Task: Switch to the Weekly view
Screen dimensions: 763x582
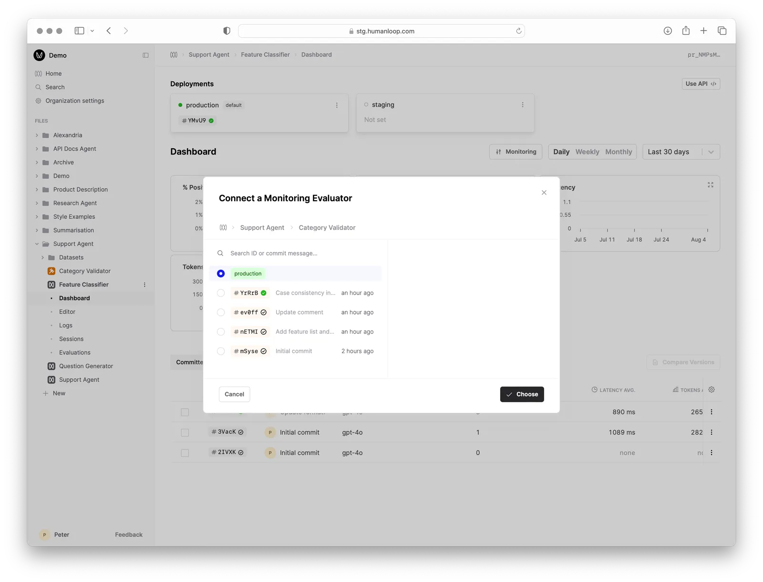Action: (587, 152)
